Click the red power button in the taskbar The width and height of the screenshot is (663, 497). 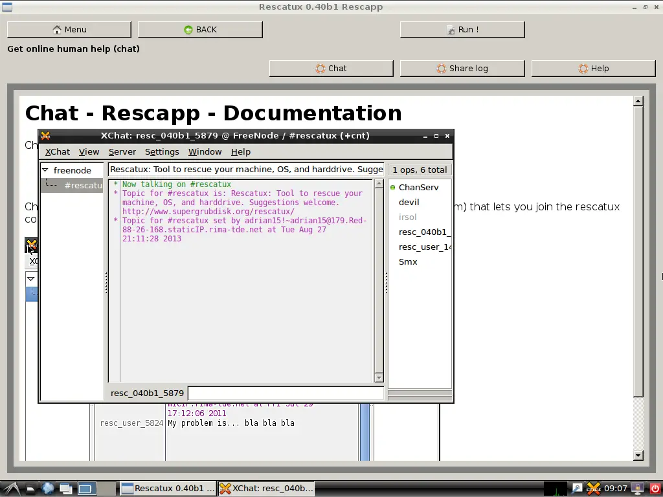[x=655, y=489]
